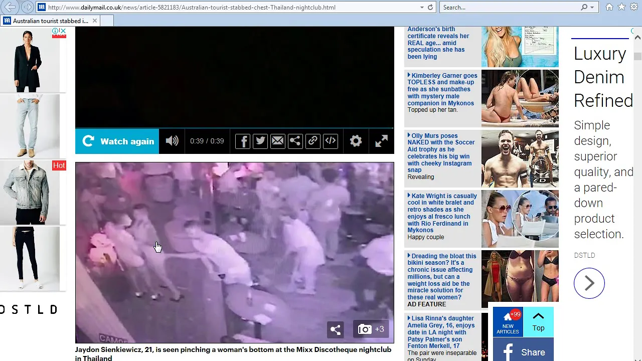Open the Lisa Rinna's daughter article
This screenshot has height=361, width=642.
[x=441, y=332]
